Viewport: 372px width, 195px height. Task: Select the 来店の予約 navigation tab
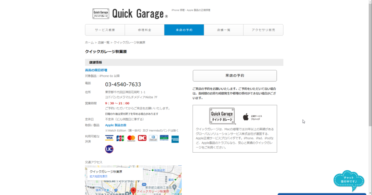tap(184, 30)
